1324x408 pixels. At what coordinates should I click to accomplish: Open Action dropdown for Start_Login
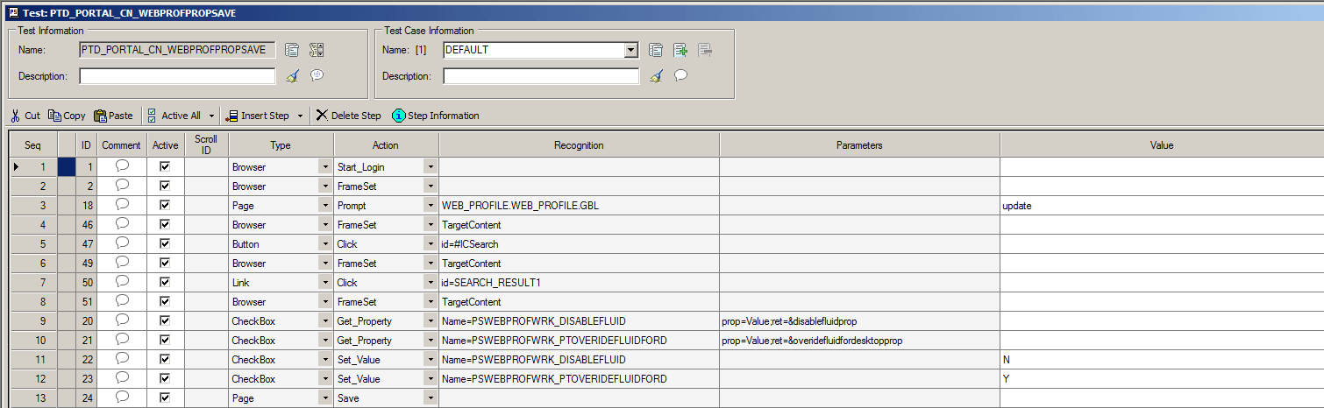(431, 166)
